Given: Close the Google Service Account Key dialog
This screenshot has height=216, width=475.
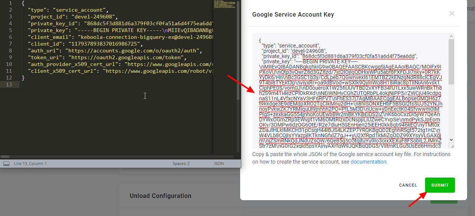Looking at the screenshot, I should pos(452,14).
